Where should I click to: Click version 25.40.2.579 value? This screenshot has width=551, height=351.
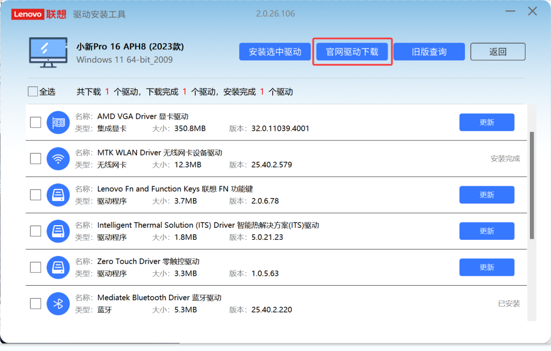tap(272, 165)
